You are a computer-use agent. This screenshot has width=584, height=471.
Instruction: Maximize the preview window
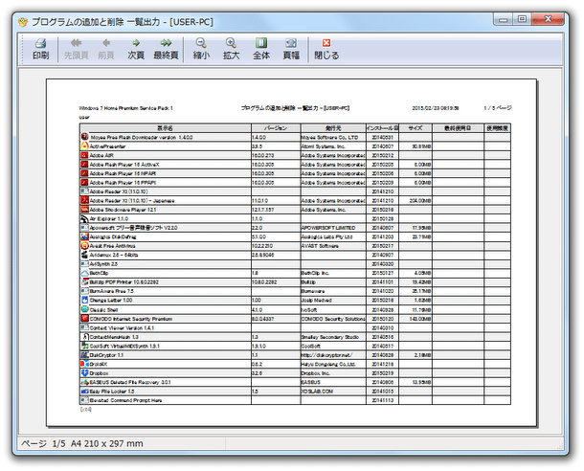[x=522, y=19]
